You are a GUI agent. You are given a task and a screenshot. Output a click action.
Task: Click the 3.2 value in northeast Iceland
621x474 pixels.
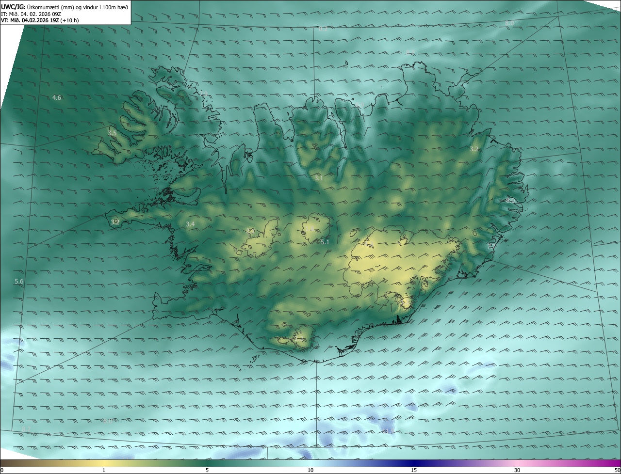click(474, 149)
